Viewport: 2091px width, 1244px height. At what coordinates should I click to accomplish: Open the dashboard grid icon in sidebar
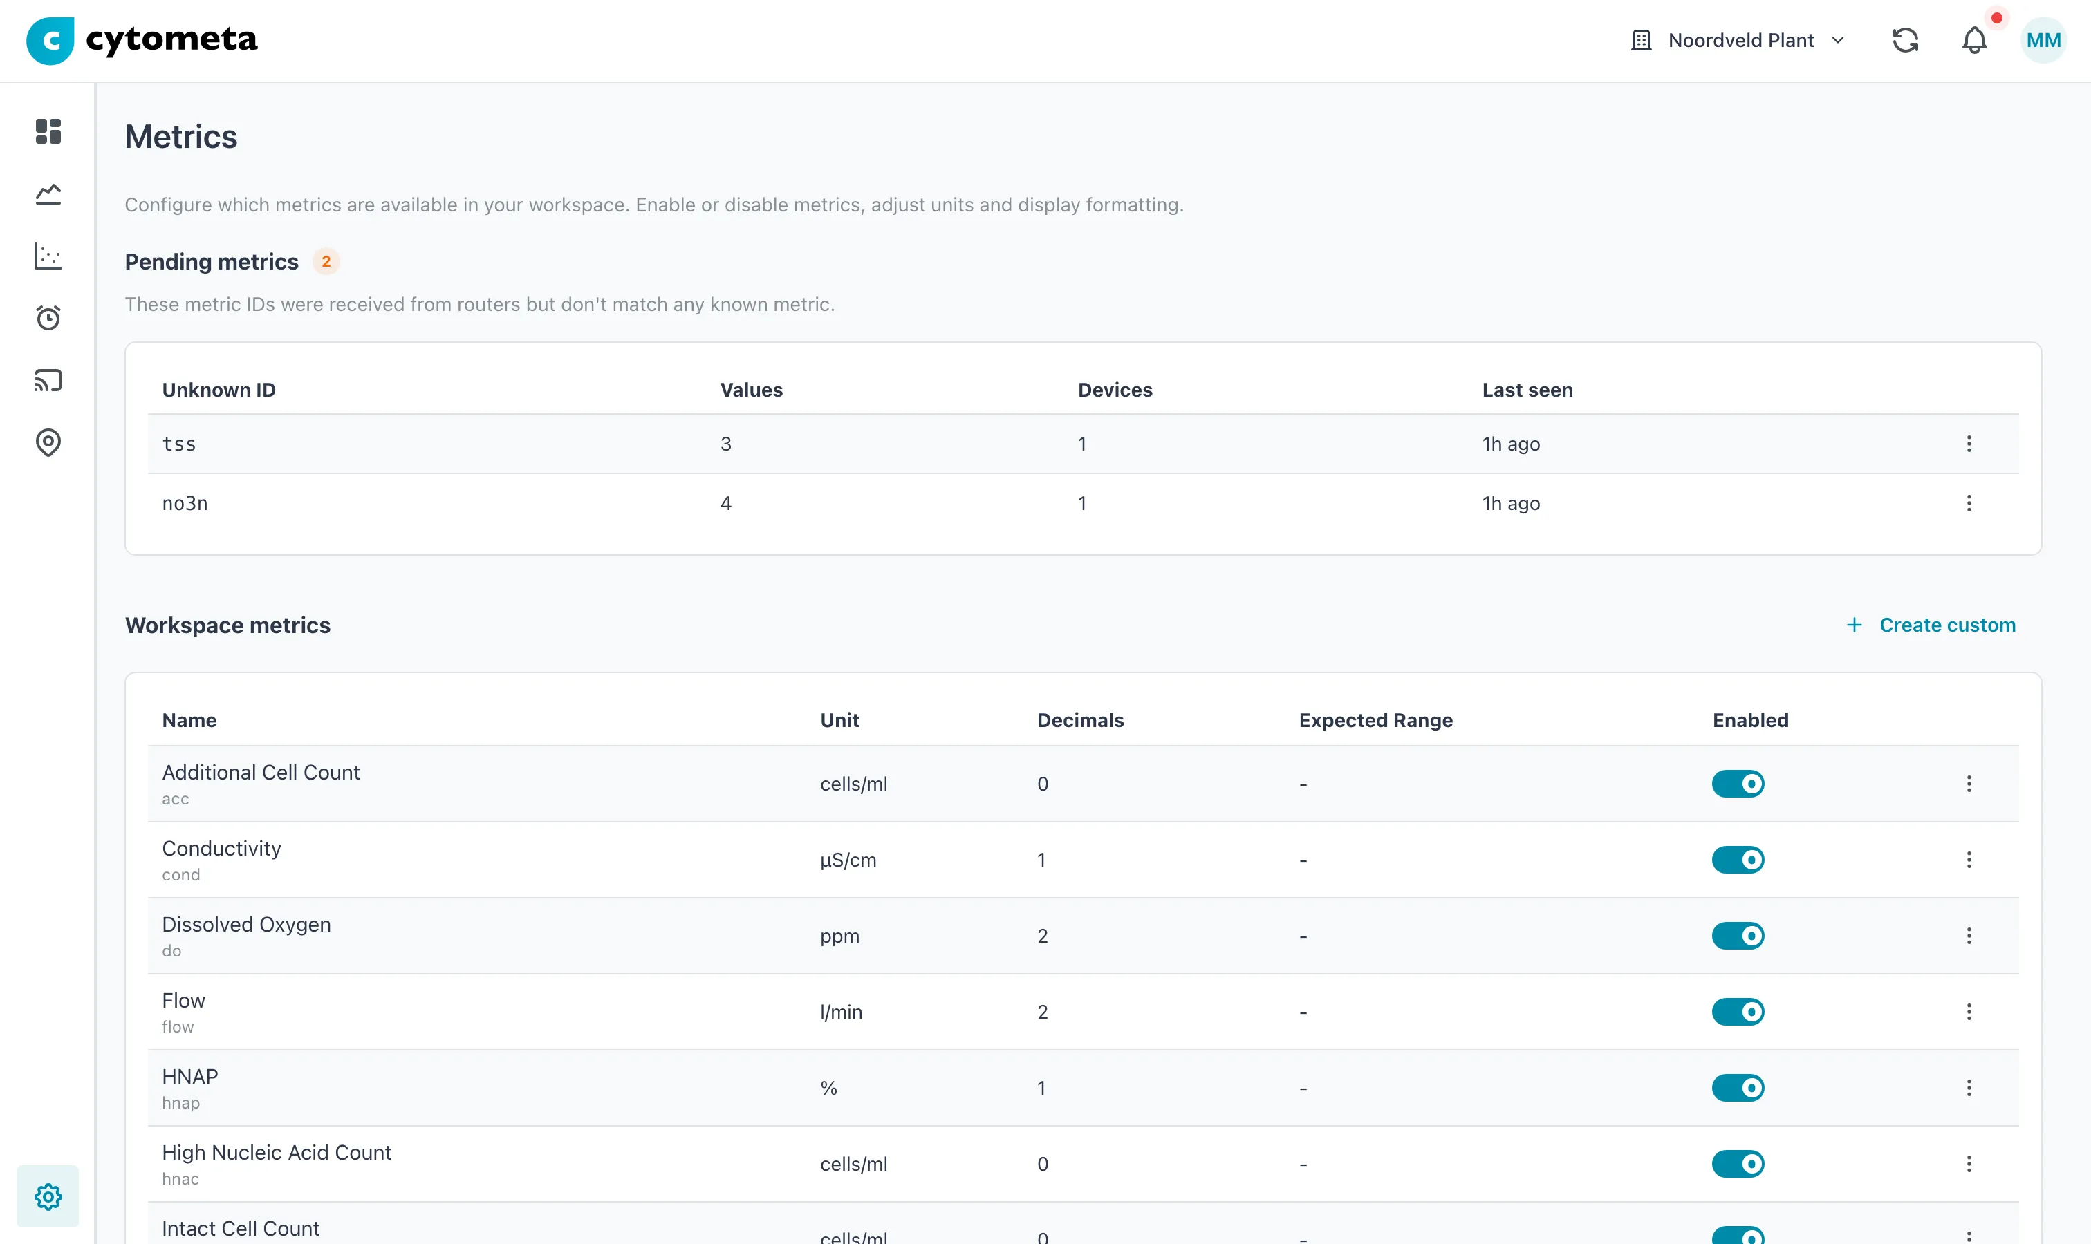point(48,131)
